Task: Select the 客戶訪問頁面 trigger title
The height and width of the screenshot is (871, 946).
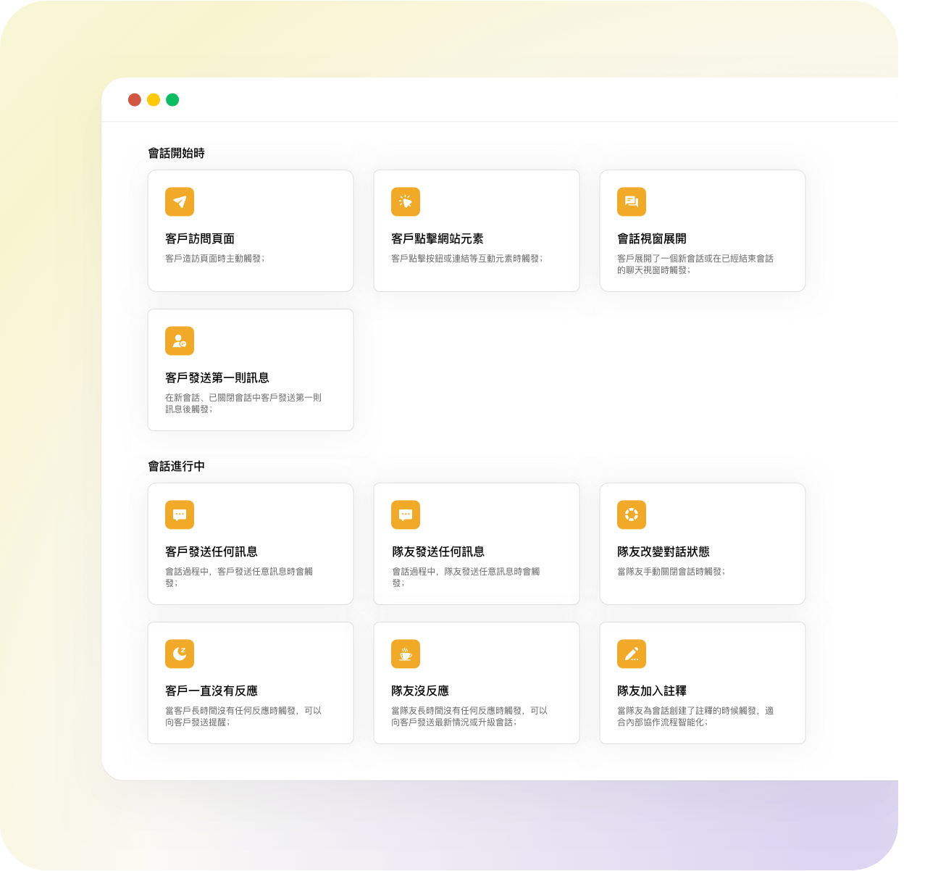Action: 200,239
